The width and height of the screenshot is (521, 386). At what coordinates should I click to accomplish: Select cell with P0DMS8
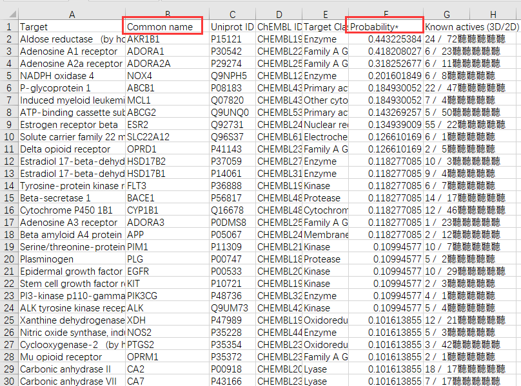point(232,223)
